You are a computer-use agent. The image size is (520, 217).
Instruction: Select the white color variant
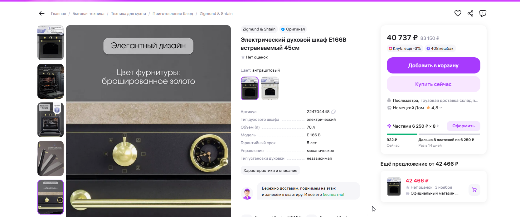pos(270,88)
